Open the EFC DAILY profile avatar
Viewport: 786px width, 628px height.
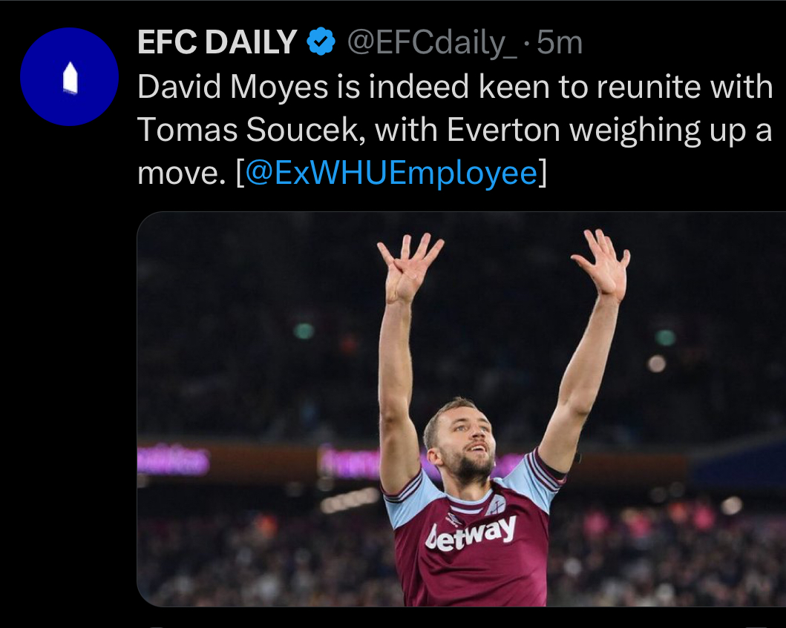click(69, 77)
